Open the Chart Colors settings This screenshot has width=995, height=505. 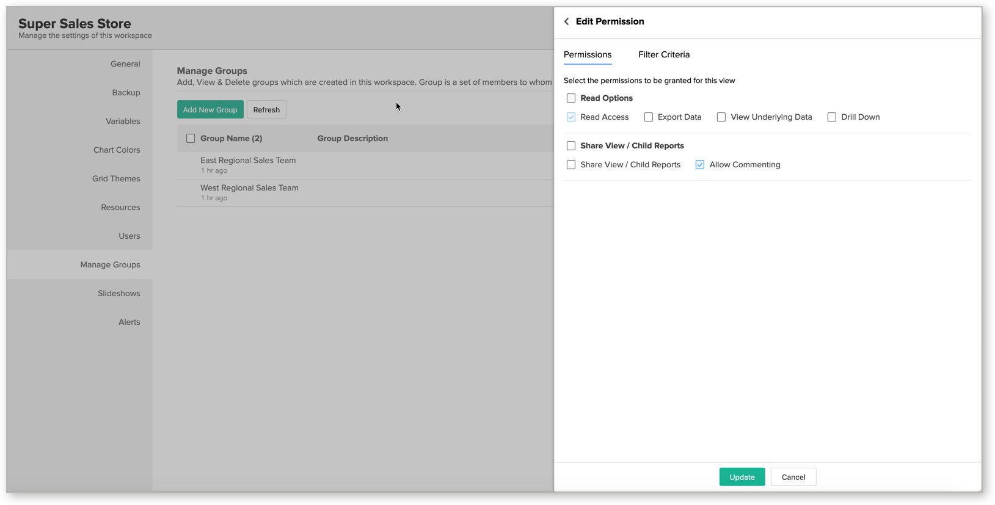pyautogui.click(x=116, y=150)
